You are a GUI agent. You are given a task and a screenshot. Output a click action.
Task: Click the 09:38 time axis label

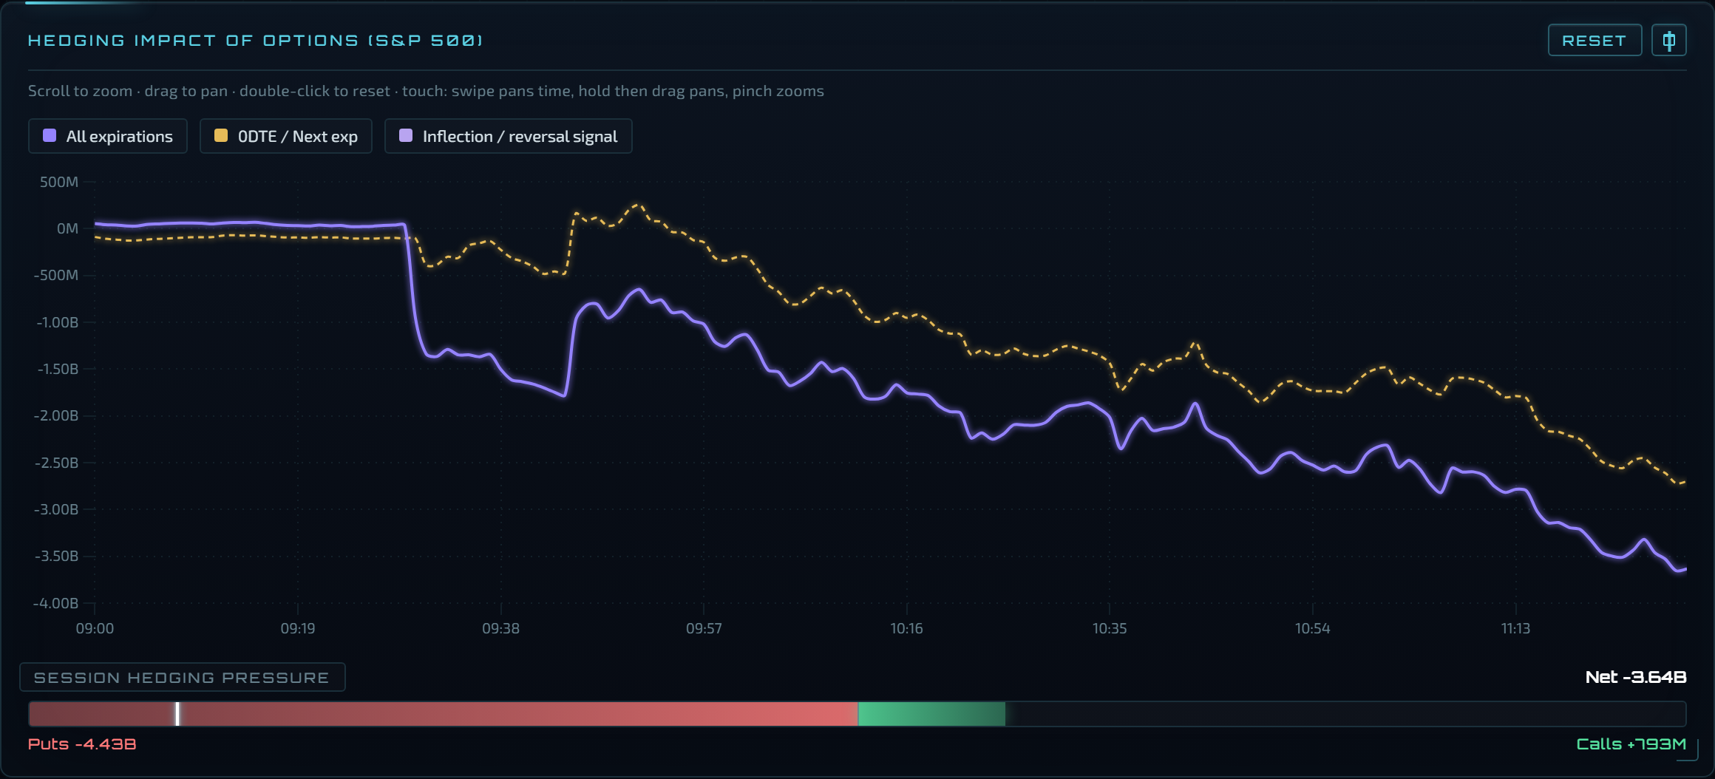point(500,628)
